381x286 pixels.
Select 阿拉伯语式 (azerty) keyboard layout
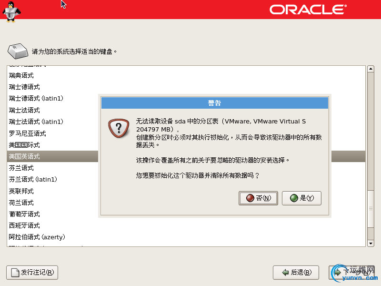(x=186, y=237)
